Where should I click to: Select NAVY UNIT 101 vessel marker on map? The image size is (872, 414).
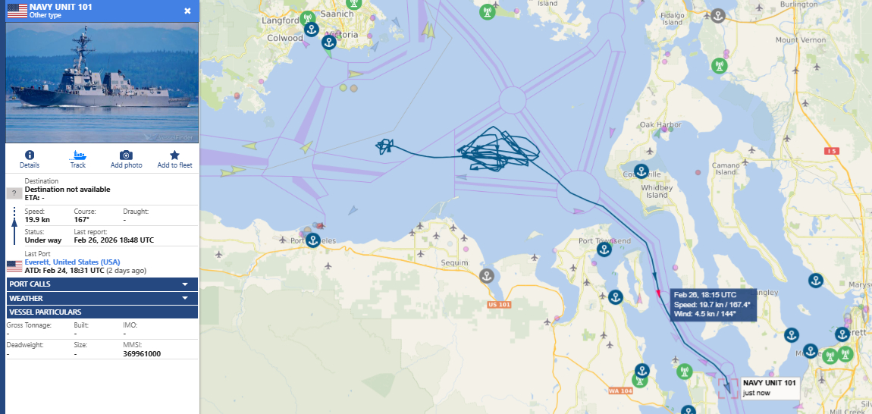(727, 387)
